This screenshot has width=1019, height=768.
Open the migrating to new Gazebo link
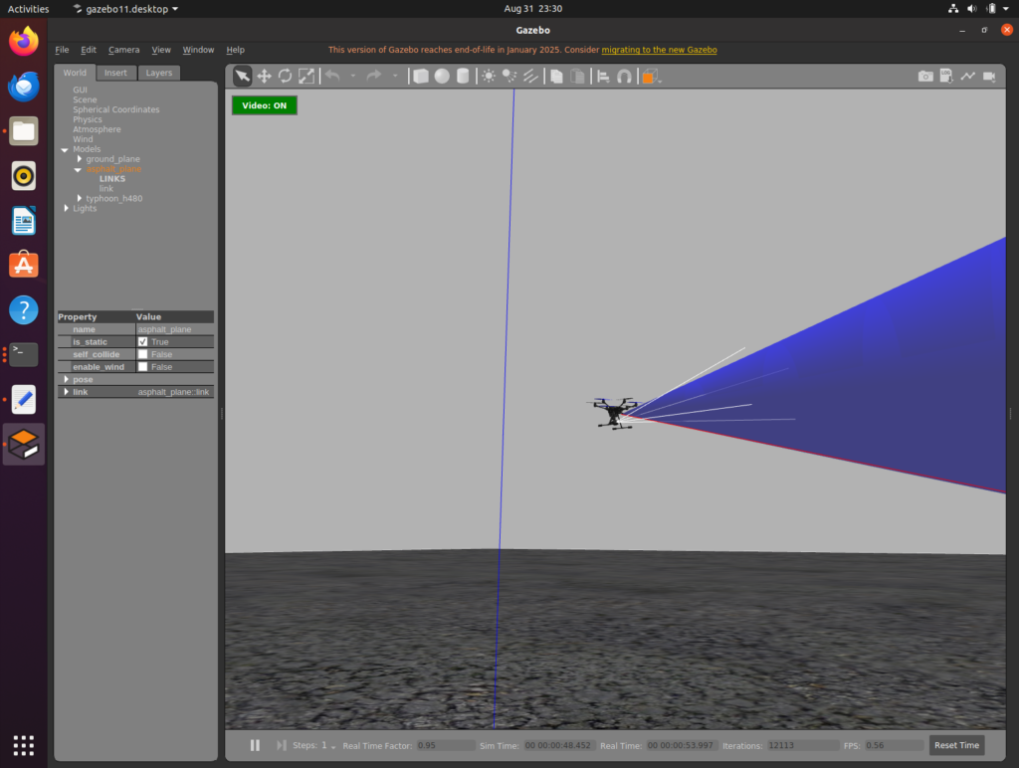pos(659,50)
